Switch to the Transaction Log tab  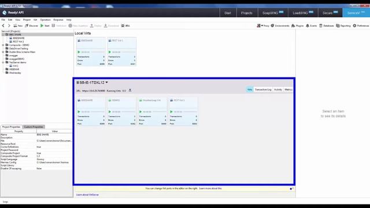[x=263, y=90]
